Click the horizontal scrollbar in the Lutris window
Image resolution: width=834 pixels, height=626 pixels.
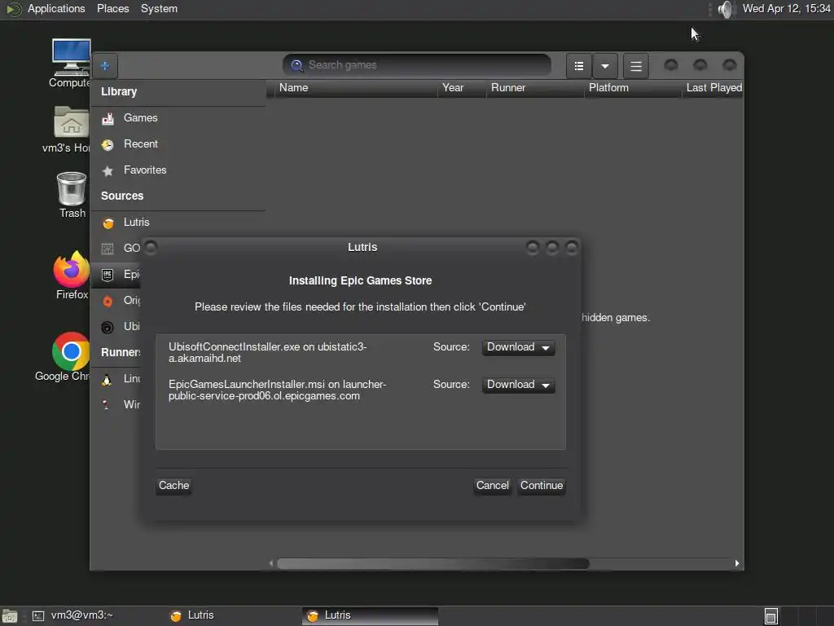click(x=433, y=564)
